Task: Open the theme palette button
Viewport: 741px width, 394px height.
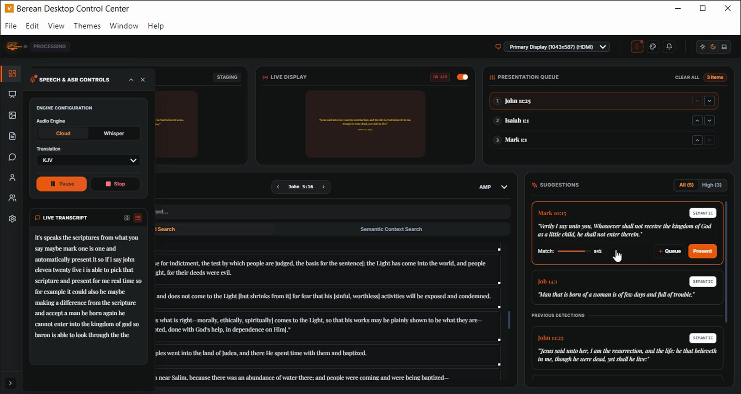Action: point(653,47)
